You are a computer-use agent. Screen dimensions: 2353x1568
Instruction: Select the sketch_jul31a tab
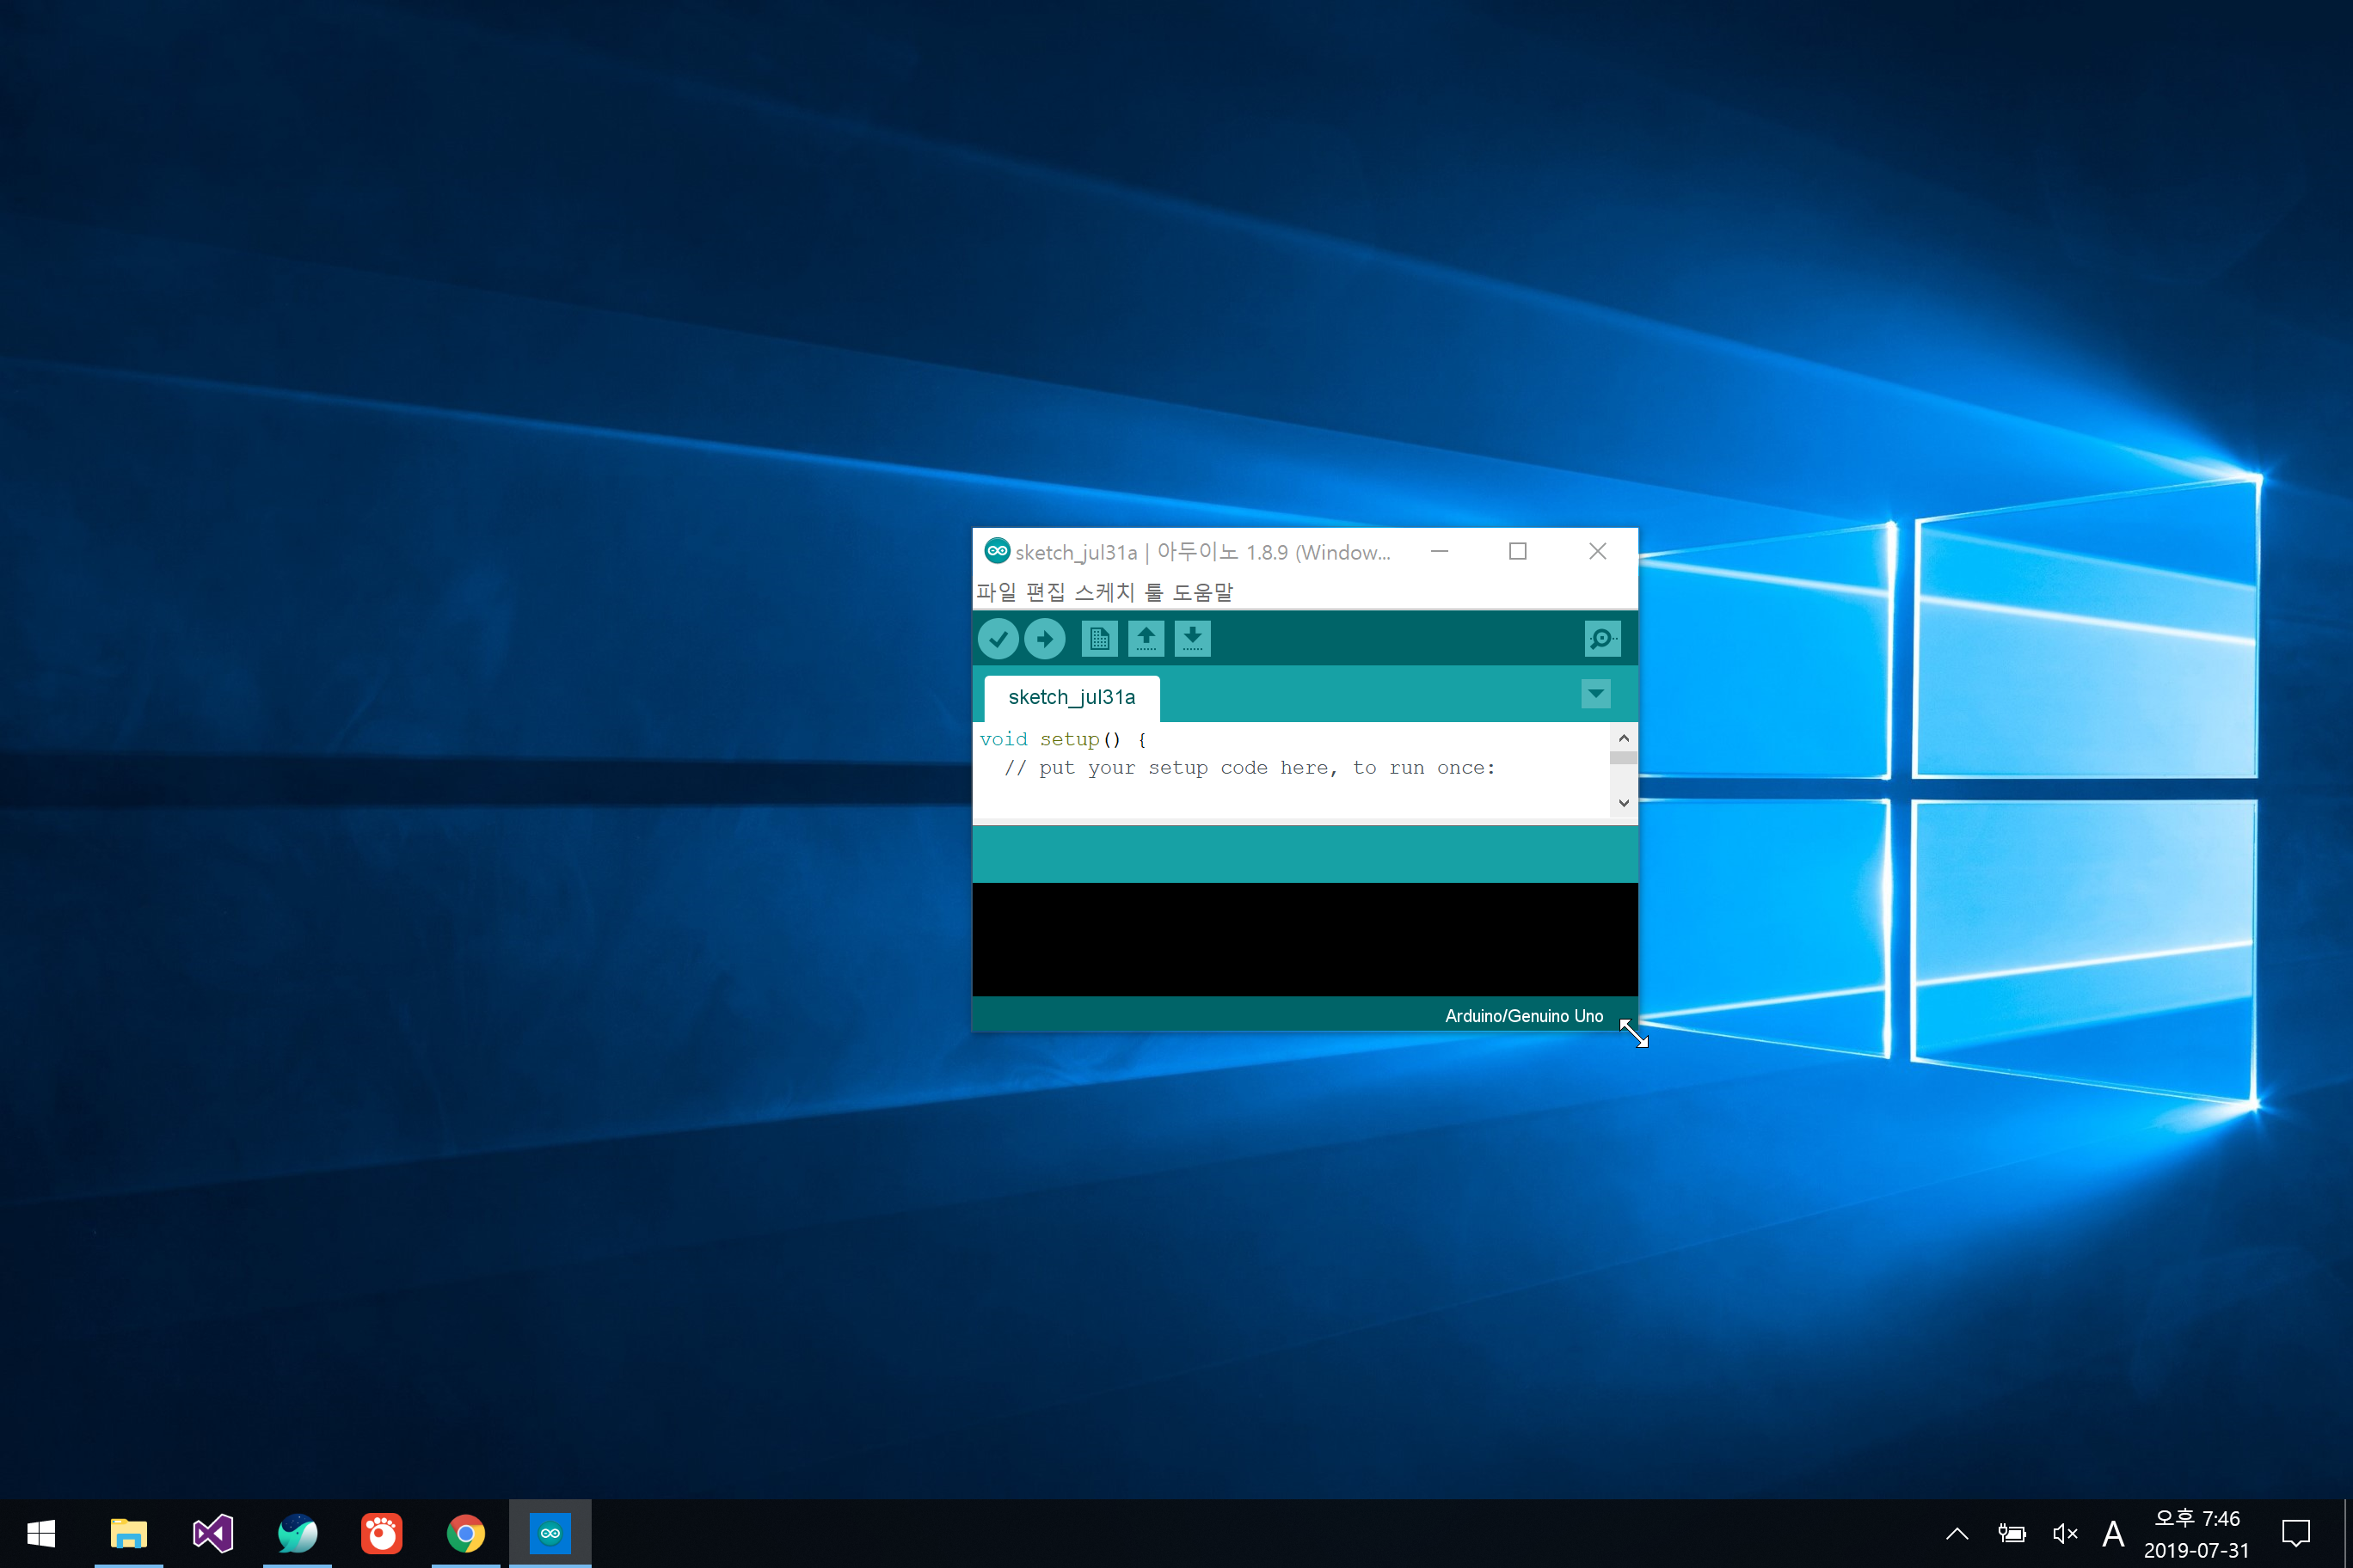(x=1072, y=697)
